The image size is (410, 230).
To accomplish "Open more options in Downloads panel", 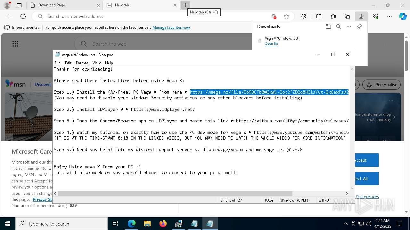I will pos(349,27).
